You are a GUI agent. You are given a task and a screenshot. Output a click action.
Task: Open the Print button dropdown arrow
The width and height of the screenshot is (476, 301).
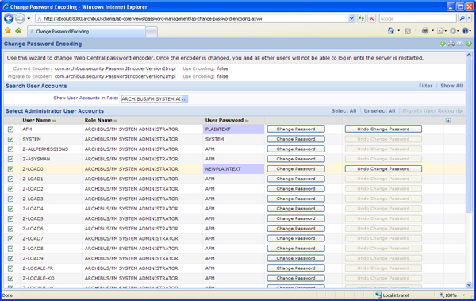point(432,31)
